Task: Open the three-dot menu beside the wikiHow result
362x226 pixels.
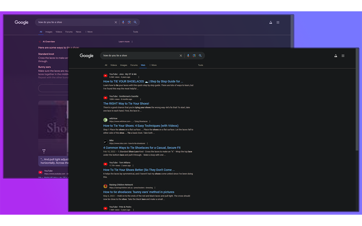Action: pyautogui.click(x=150, y=121)
